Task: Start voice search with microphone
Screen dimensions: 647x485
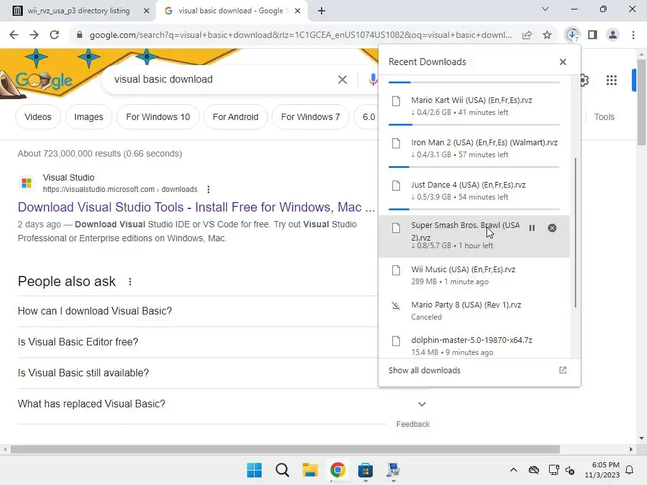Action: click(373, 80)
